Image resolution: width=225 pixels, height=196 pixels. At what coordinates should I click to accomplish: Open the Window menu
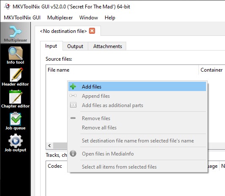coord(89,18)
